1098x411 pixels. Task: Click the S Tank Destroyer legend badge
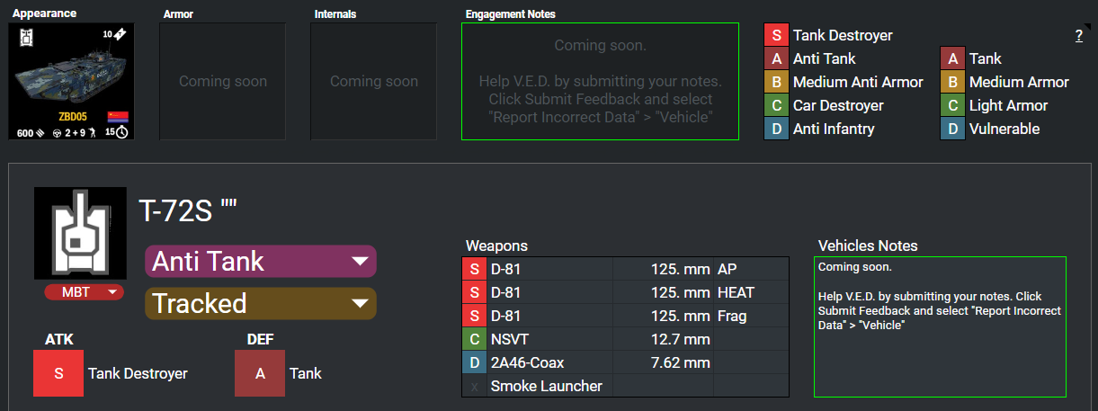(x=776, y=36)
